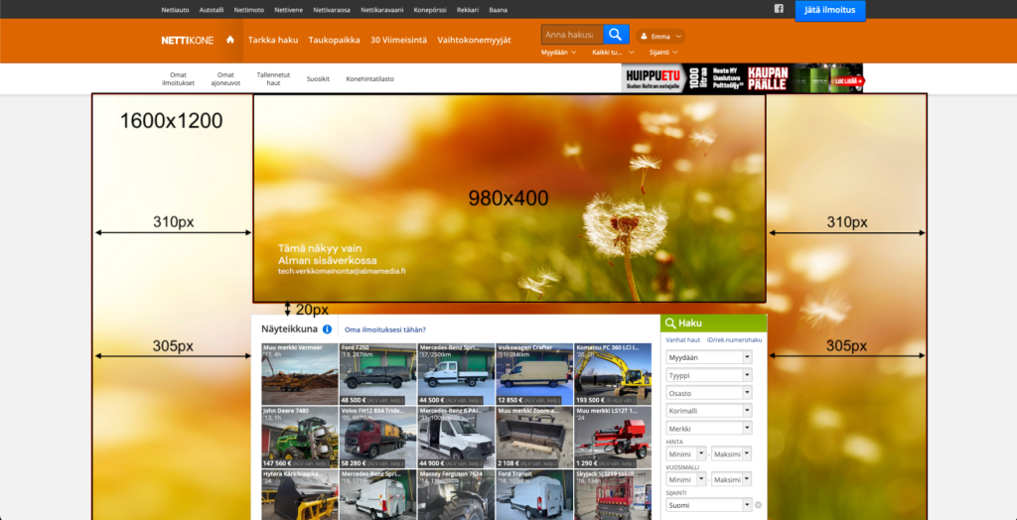Open the Myydään dropdown under the search box
The image size is (1017, 520).
[x=558, y=53]
